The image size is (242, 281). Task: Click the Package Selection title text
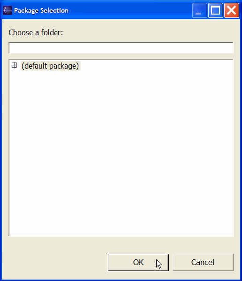pos(41,11)
